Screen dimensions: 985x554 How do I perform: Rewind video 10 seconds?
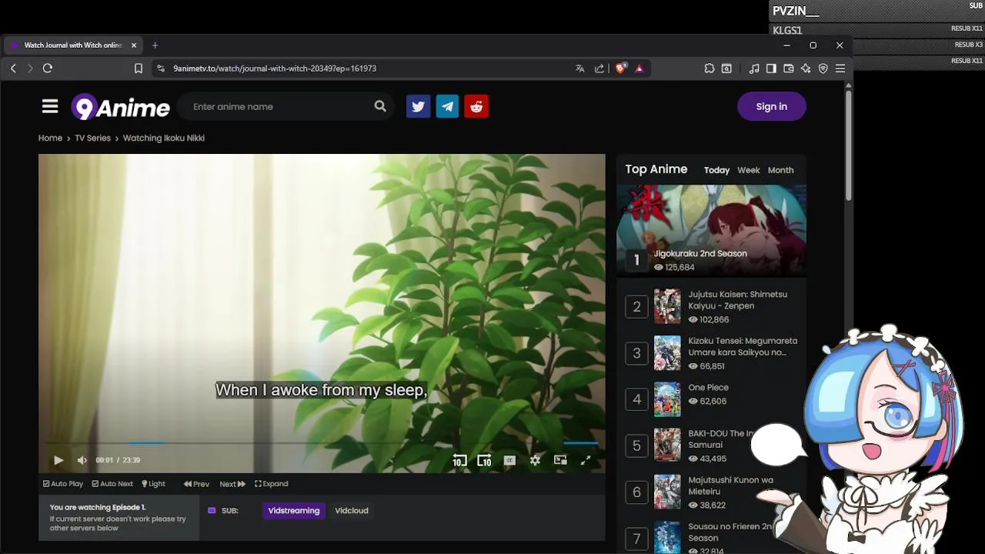(459, 460)
